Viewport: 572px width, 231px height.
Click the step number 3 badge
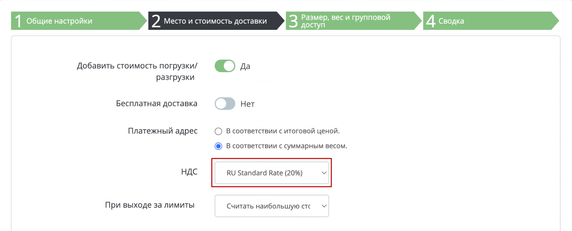[x=293, y=21]
